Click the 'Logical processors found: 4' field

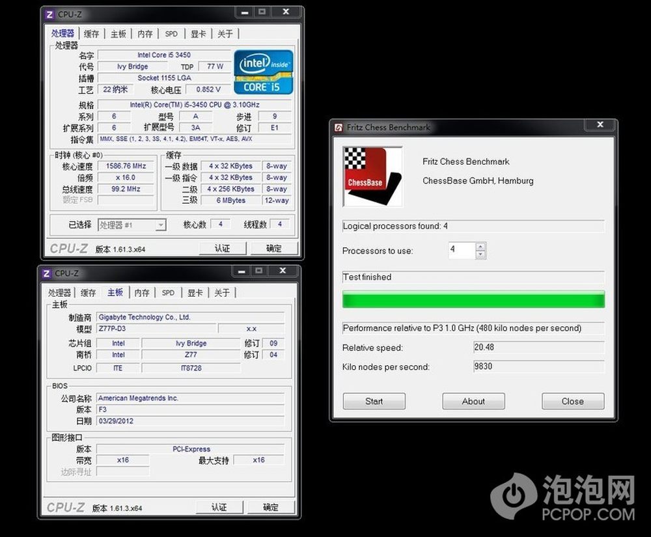(x=473, y=226)
